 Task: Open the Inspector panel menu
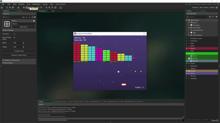click(x=35, y=17)
